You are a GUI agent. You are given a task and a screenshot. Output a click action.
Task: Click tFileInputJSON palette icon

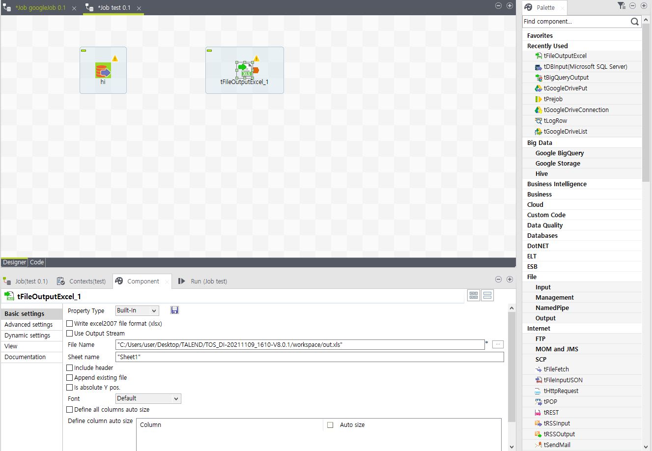point(539,380)
